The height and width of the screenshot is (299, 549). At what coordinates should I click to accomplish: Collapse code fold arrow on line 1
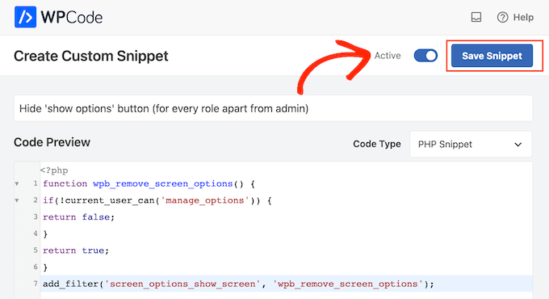click(17, 183)
